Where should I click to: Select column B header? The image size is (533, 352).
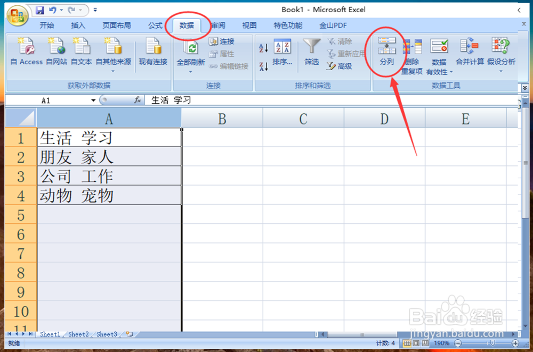tap(222, 119)
